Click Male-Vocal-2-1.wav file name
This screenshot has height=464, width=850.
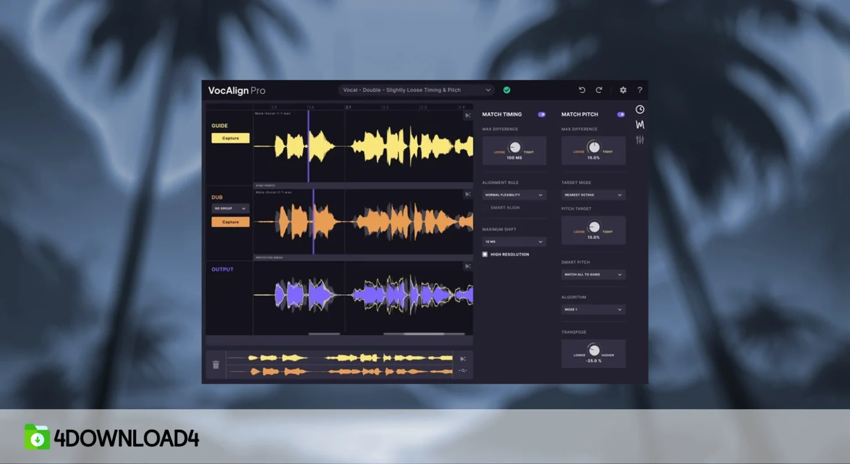[x=273, y=192]
